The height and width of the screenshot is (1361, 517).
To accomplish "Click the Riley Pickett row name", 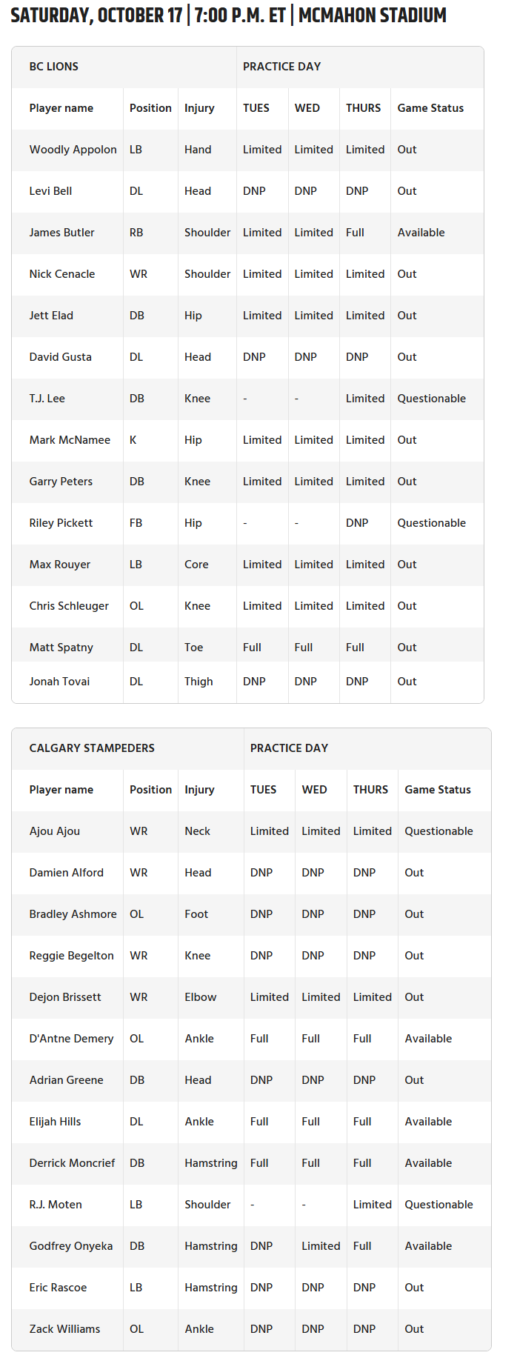I will tap(61, 523).
